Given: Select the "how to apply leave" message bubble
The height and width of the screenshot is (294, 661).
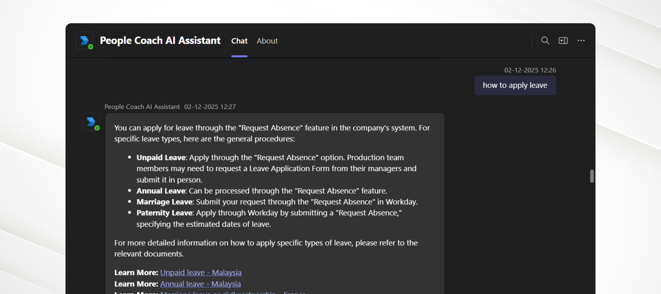Looking at the screenshot, I should (x=515, y=86).
